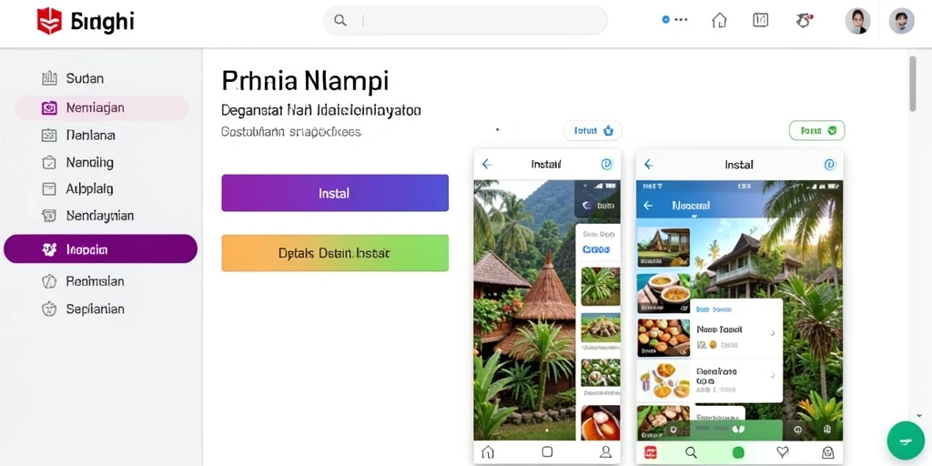Tap the search icon in second phone navigation bar
This screenshot has height=466, width=932.
691,452
